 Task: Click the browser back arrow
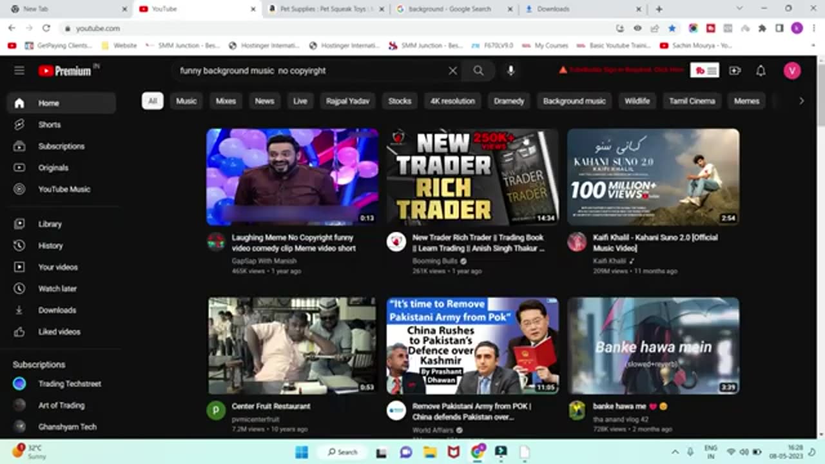[12, 28]
